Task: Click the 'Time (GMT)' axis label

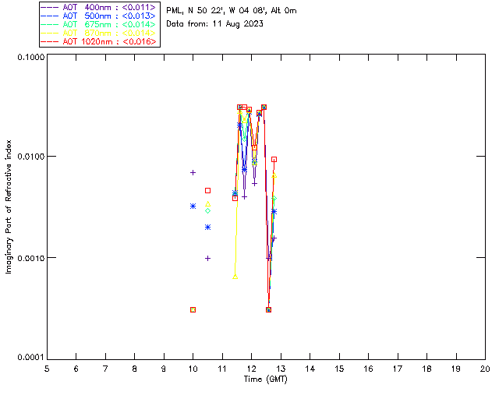Action: coord(265,380)
